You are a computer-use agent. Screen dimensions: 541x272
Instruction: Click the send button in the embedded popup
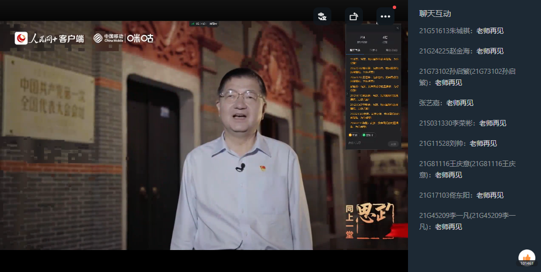pyautogui.click(x=393, y=144)
